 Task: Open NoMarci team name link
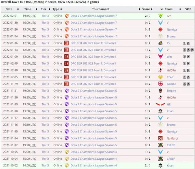pos(172,138)
